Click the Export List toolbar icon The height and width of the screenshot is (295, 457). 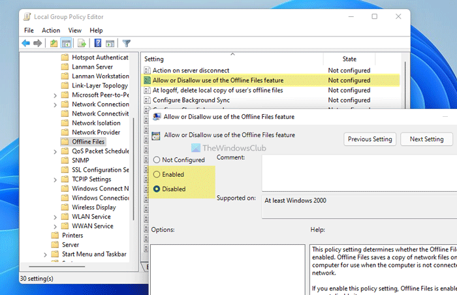[x=82, y=44]
